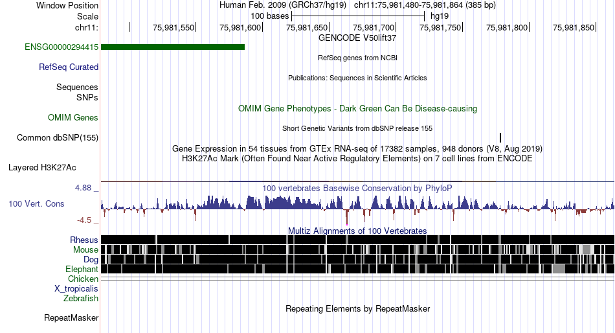615x333 pixels.
Task: Open the Layered H3K27Ac track label
Action: tap(42, 168)
